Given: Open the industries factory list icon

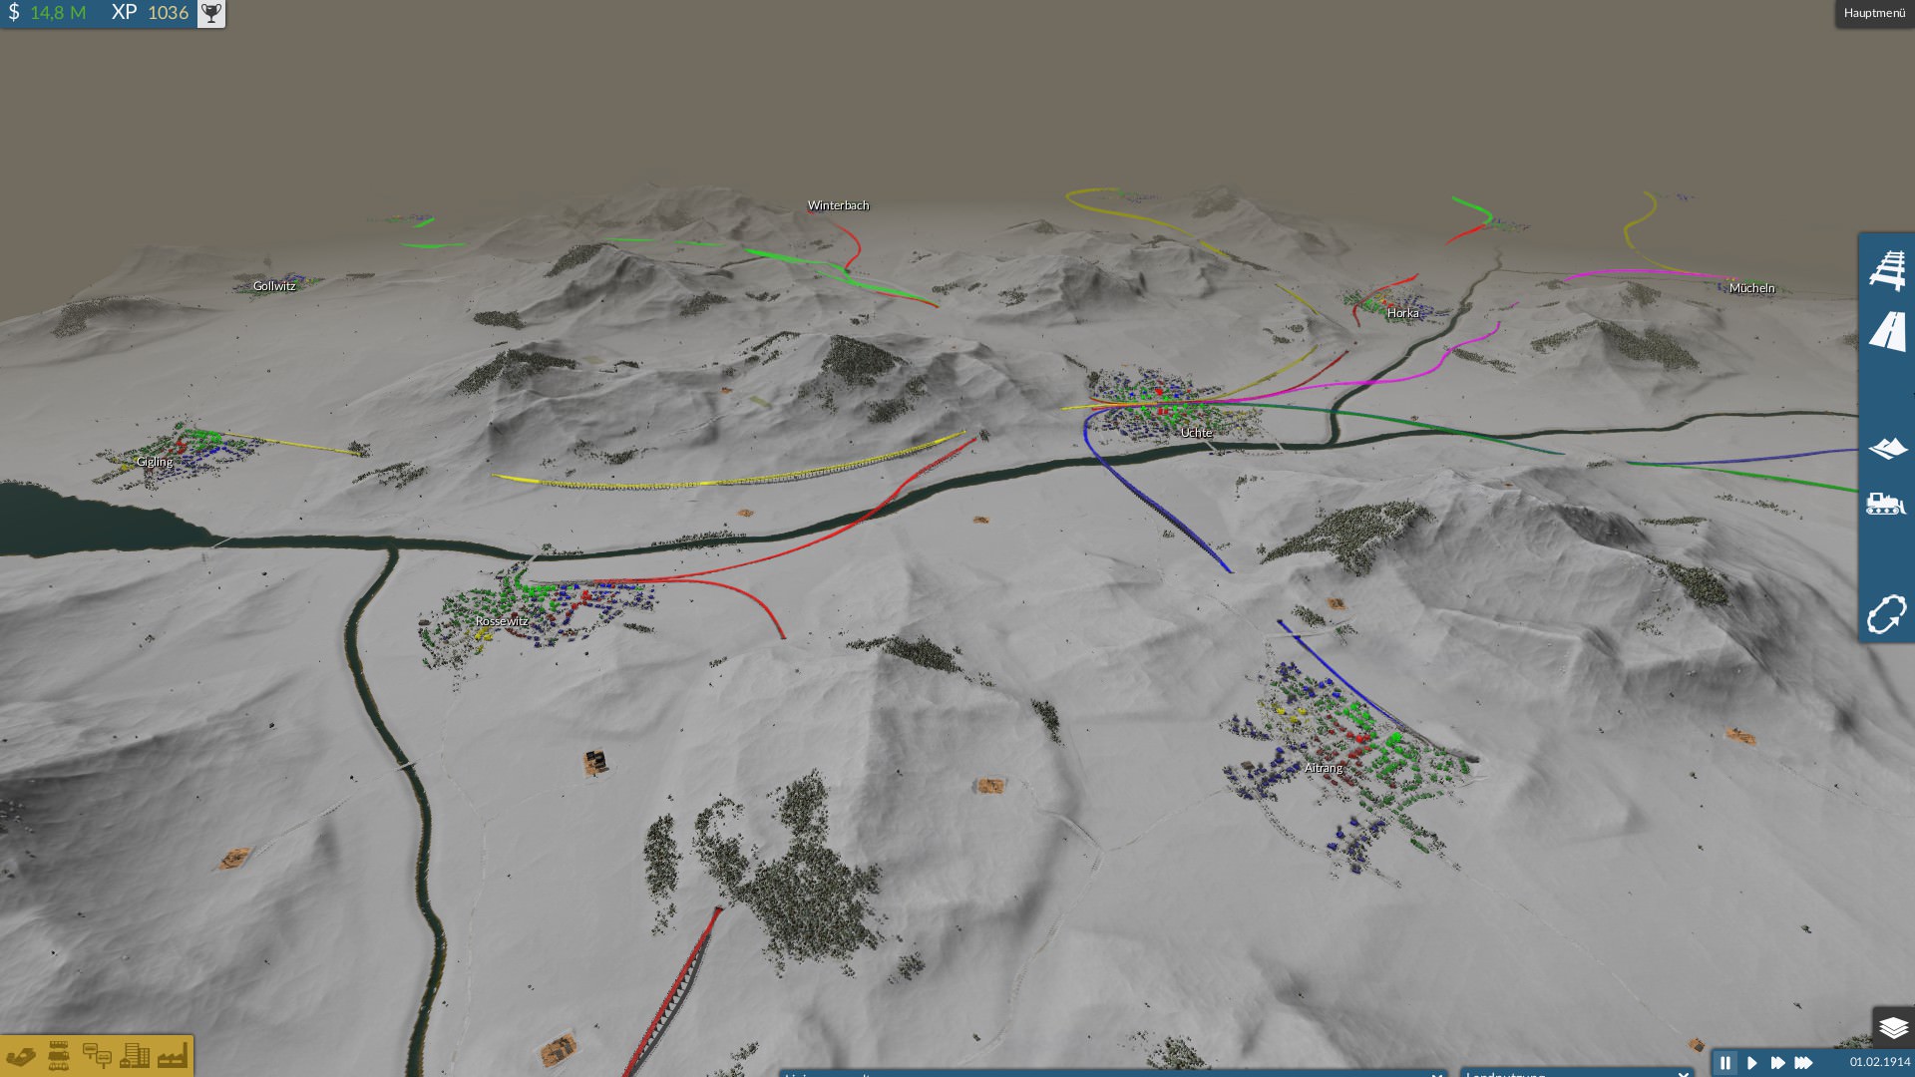Looking at the screenshot, I should (x=172, y=1056).
